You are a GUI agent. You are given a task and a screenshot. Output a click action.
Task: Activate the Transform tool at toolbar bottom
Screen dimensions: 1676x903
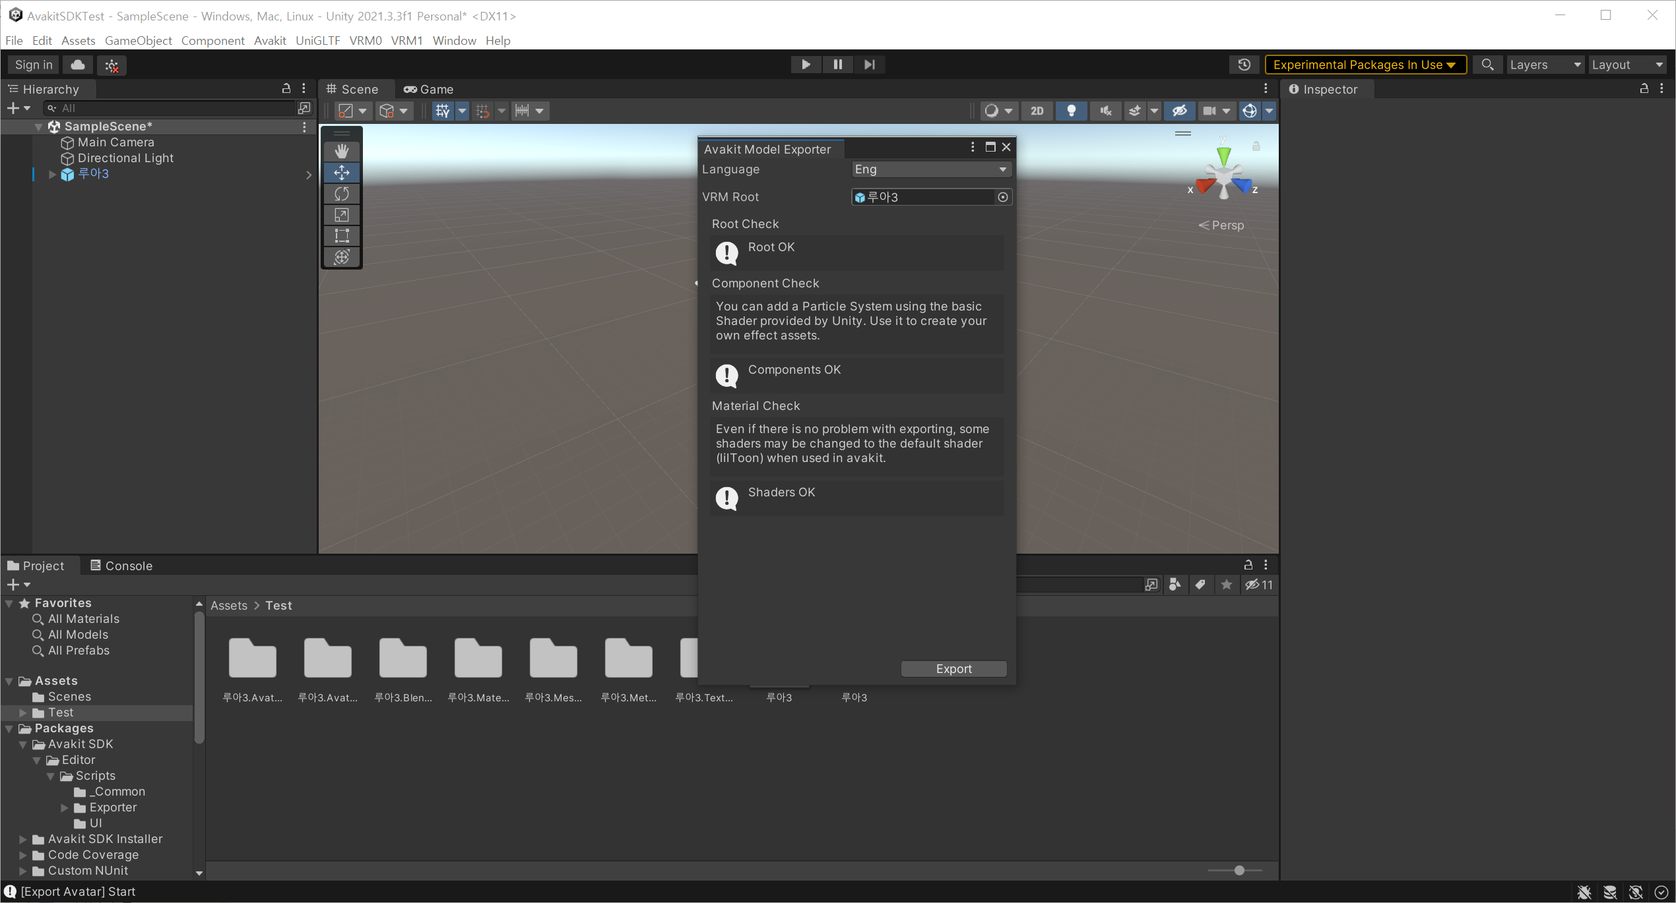pos(341,257)
